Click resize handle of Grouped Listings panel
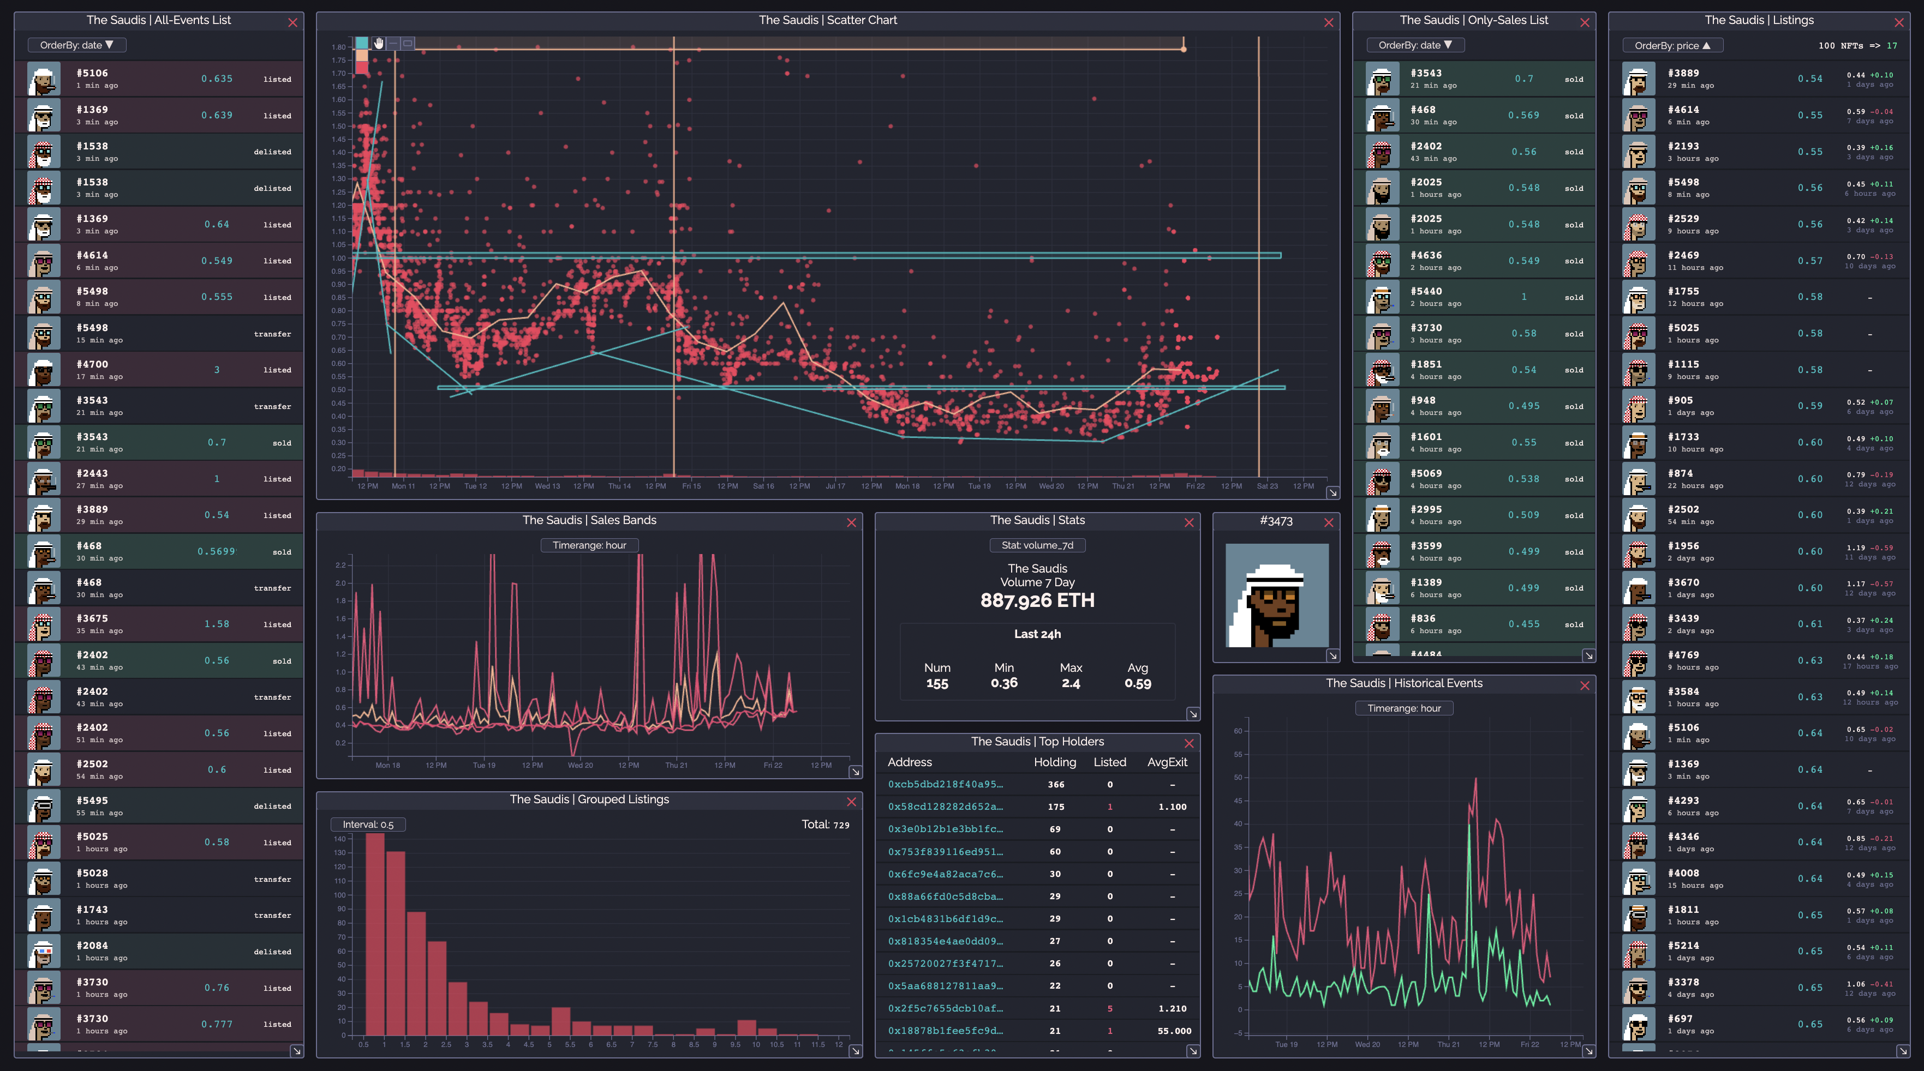 click(855, 1051)
